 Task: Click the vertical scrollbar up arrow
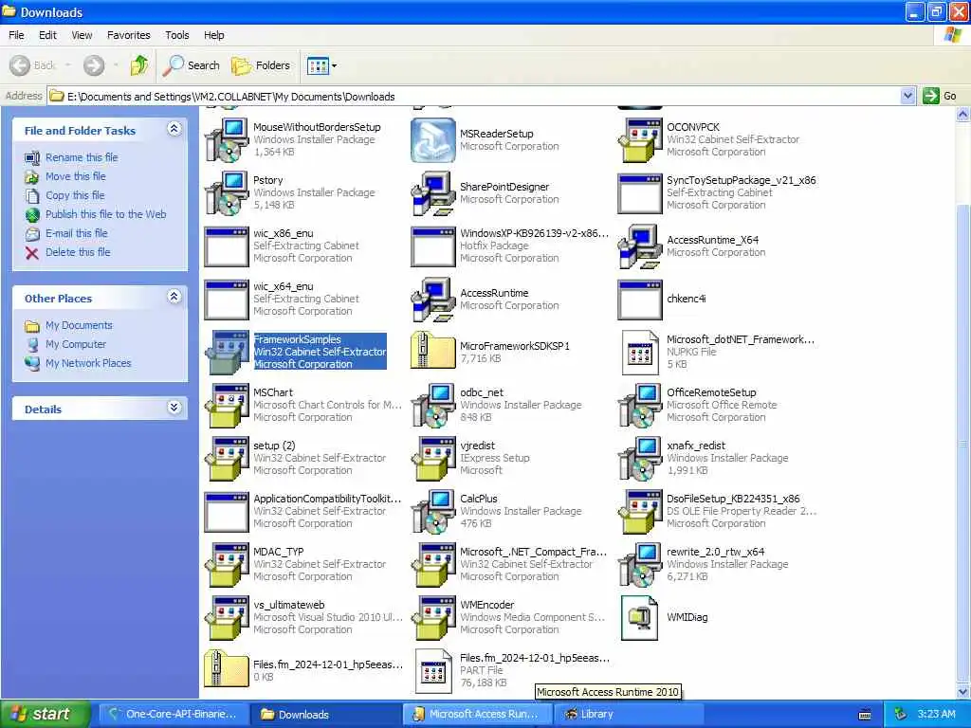(963, 115)
